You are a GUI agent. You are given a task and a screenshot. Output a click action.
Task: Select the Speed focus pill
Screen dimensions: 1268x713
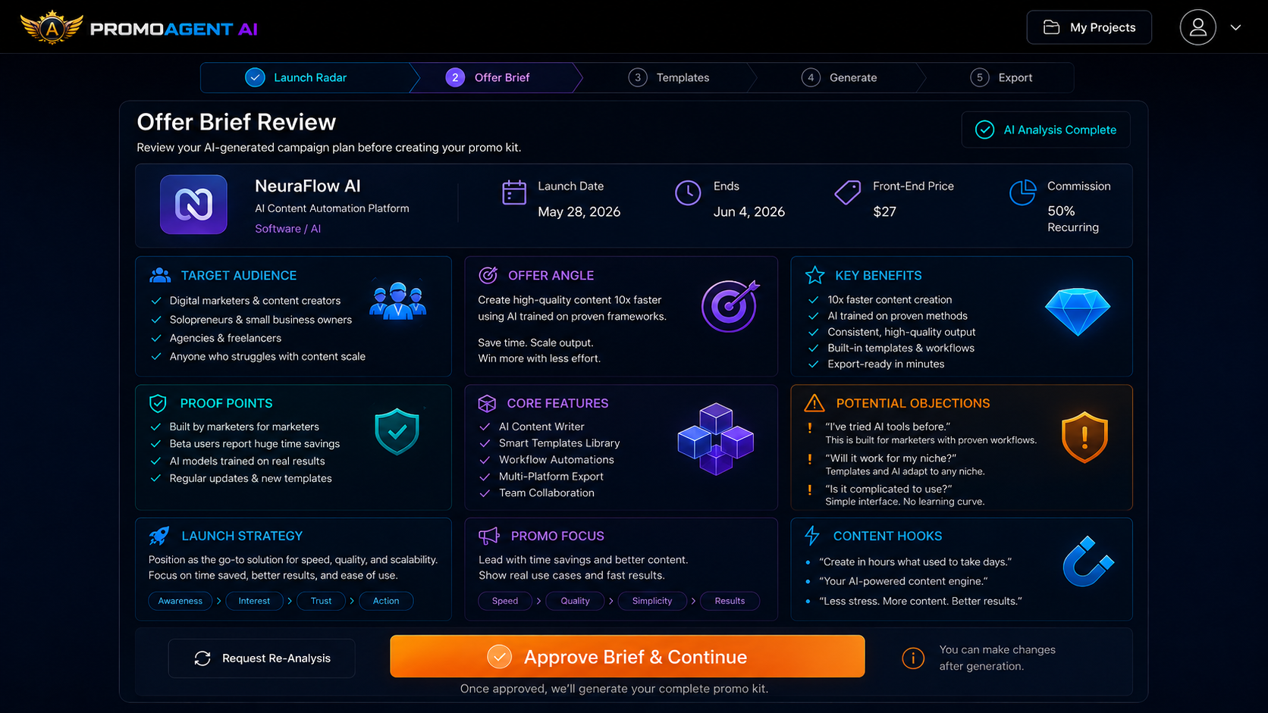click(x=505, y=601)
